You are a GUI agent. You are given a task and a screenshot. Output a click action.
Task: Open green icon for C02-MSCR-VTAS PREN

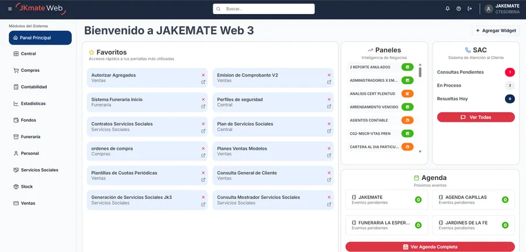tap(407, 133)
